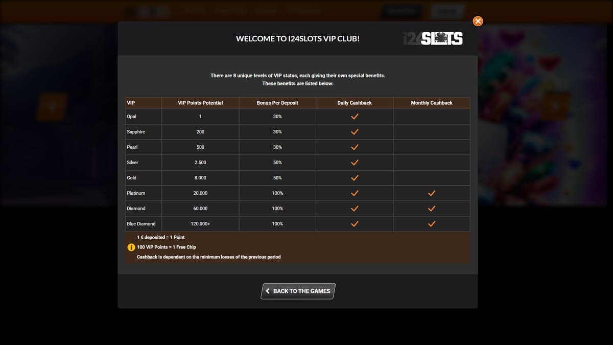Viewport: 613px width, 345px height.
Task: Click the Daily Cashback header
Action: click(x=355, y=103)
